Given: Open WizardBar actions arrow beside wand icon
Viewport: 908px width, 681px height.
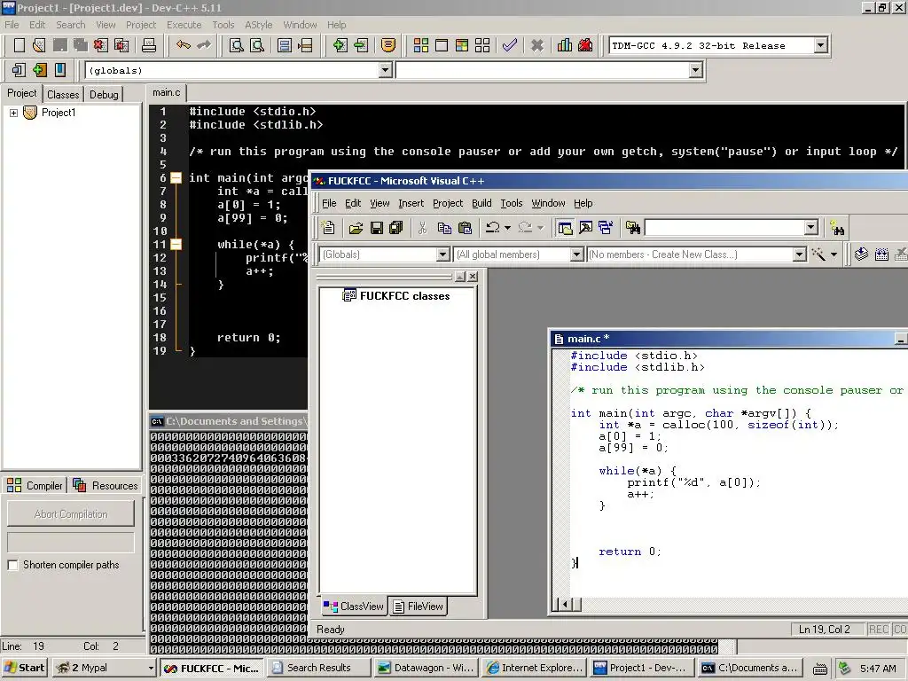Looking at the screenshot, I should click(834, 254).
